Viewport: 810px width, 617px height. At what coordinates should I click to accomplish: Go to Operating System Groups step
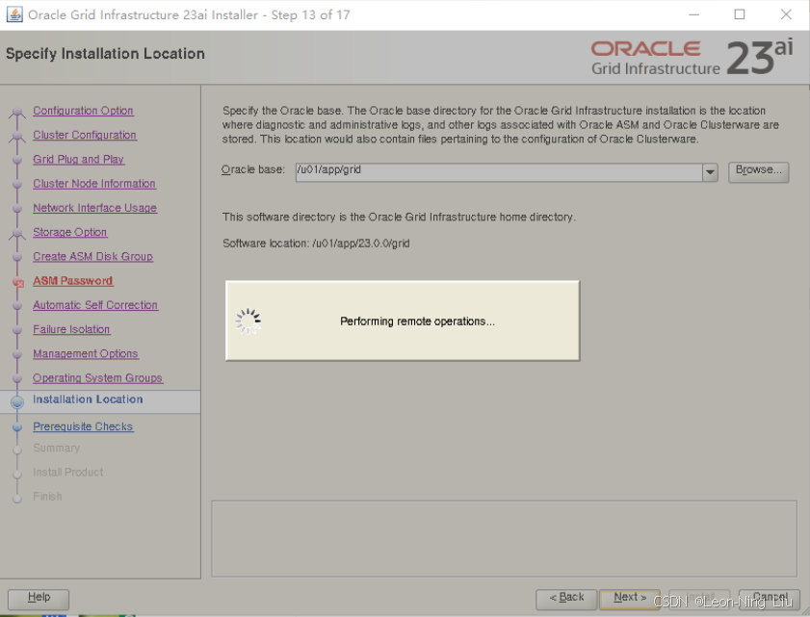tap(97, 377)
